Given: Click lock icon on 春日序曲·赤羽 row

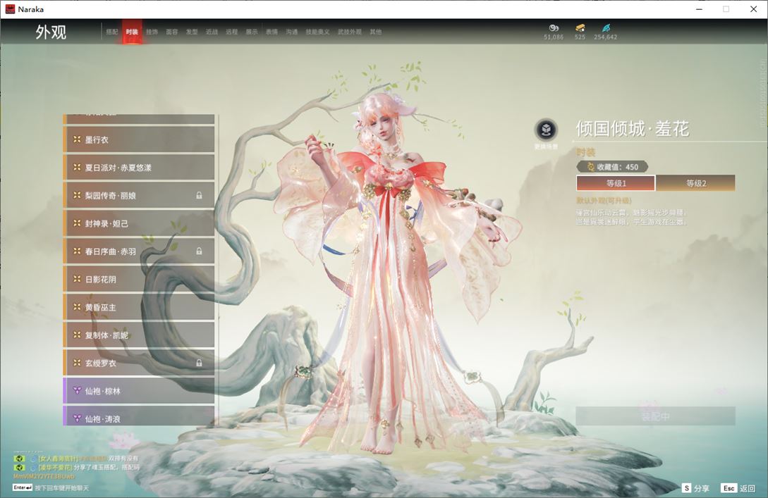Looking at the screenshot, I should [x=200, y=251].
